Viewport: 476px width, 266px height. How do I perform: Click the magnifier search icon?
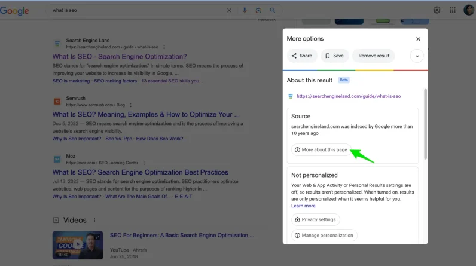(x=272, y=10)
